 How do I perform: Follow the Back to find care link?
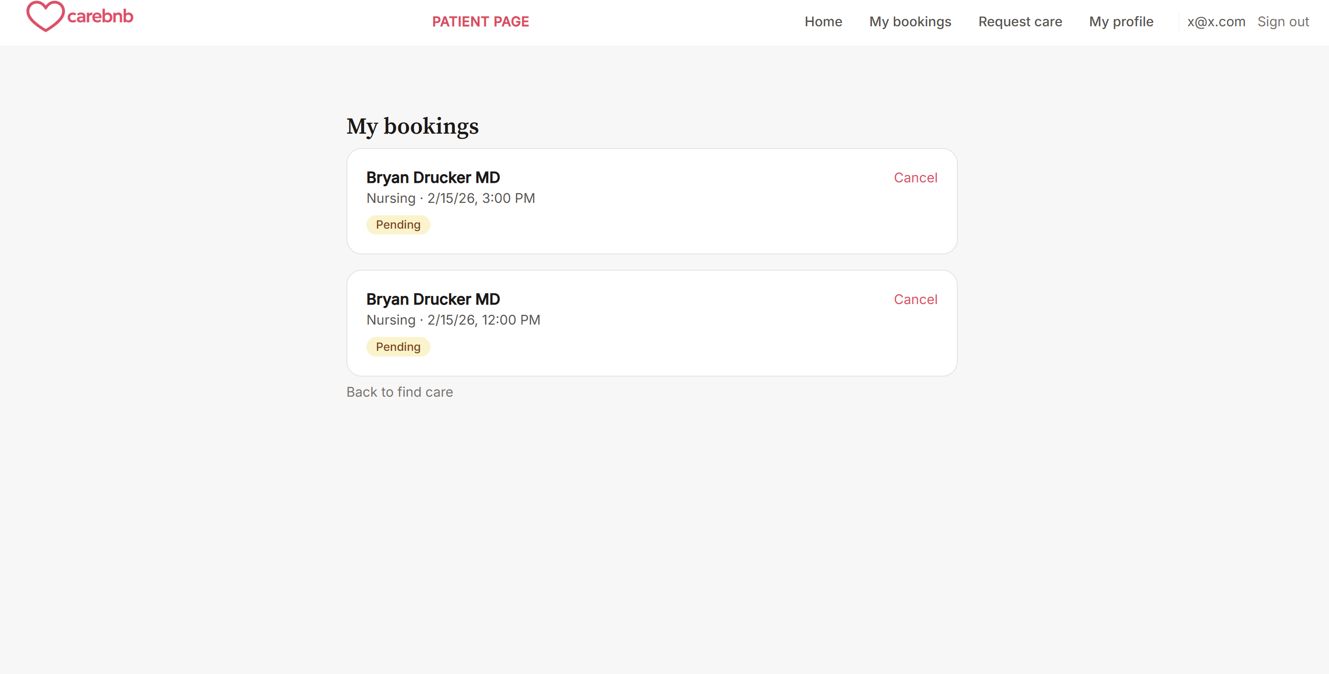[x=399, y=392]
